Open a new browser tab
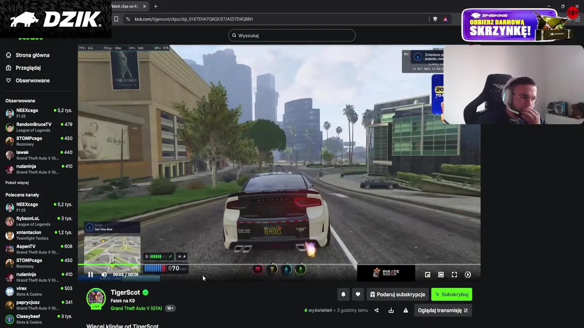This screenshot has width=584, height=328. tap(156, 6)
